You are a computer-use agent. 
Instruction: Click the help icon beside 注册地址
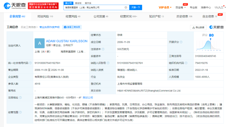pyautogui.click(x=20, y=98)
